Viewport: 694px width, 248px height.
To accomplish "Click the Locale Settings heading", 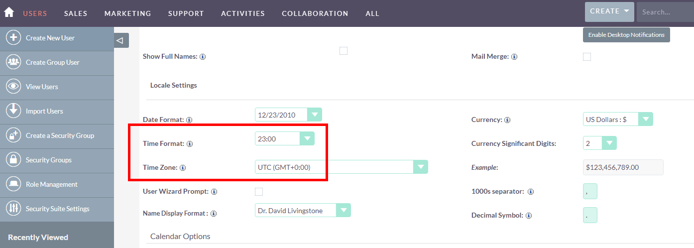I will 174,85.
